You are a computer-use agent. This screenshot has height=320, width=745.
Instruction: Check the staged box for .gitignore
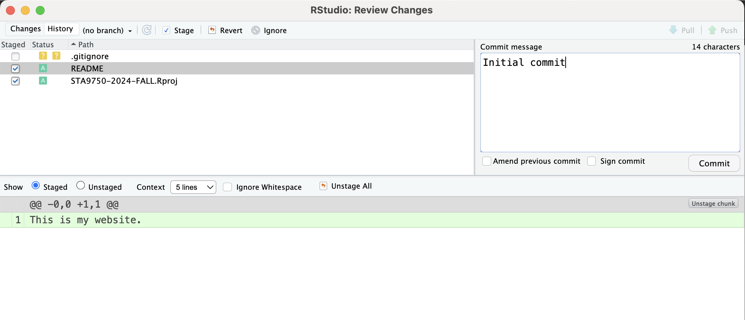click(15, 57)
